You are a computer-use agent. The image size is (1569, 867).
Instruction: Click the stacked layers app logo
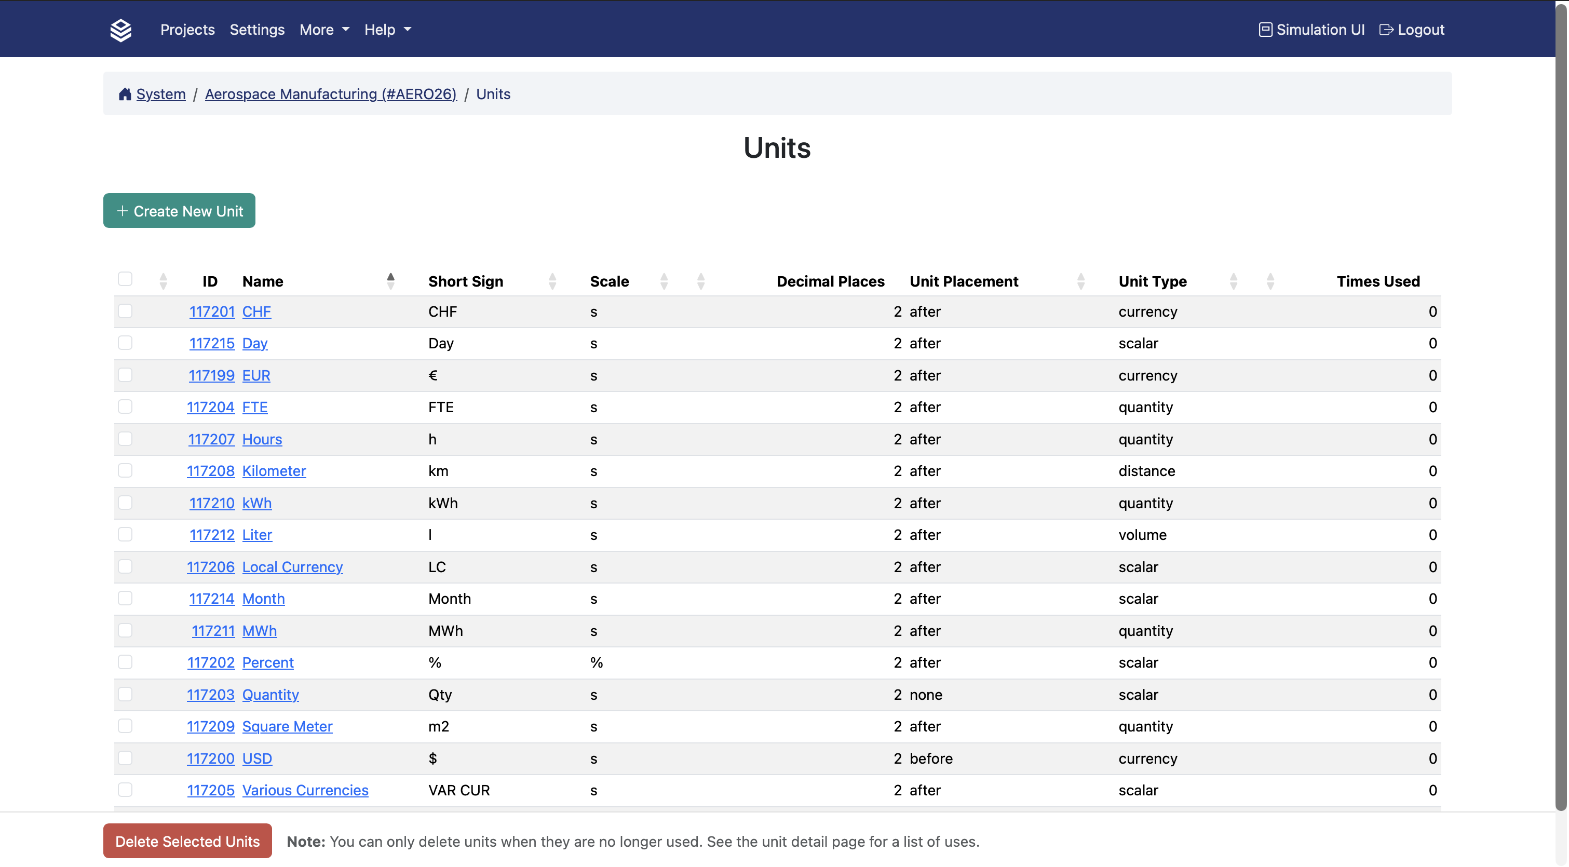click(120, 29)
